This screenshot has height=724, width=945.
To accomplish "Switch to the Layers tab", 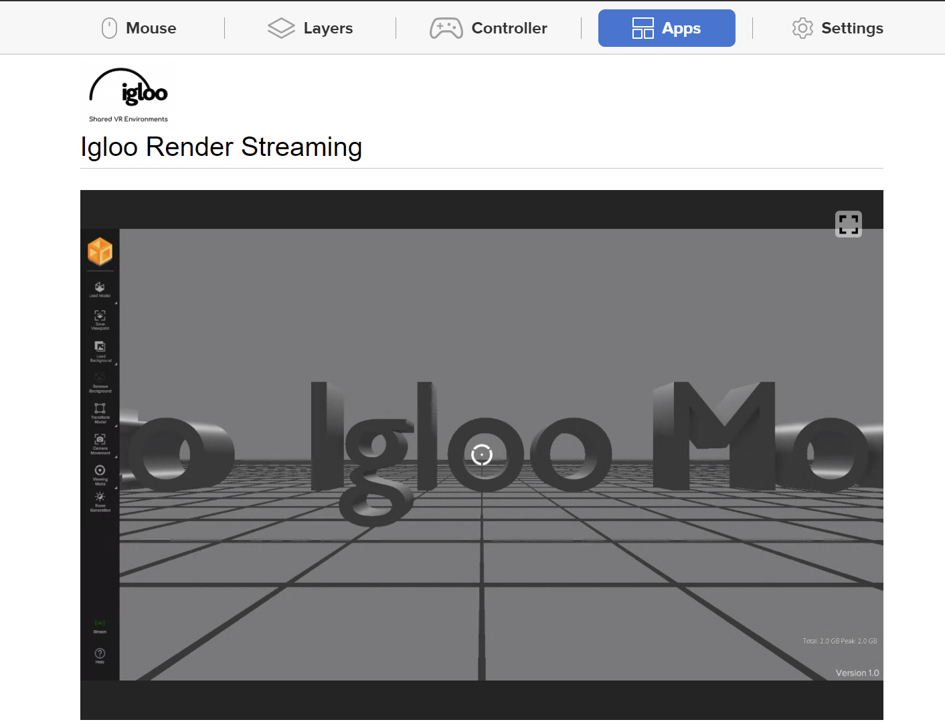I will tap(311, 28).
